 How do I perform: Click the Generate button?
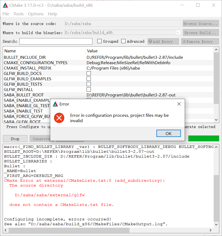[x=41, y=139]
